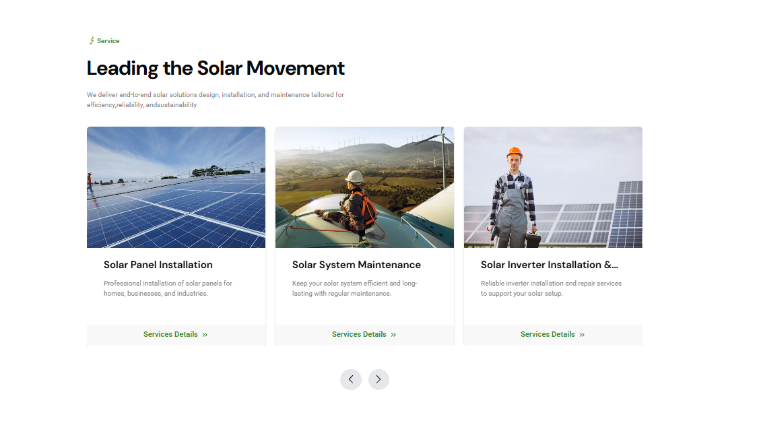This screenshot has width=757, height=421.
Task: Click the green Service label text
Action: coord(108,41)
